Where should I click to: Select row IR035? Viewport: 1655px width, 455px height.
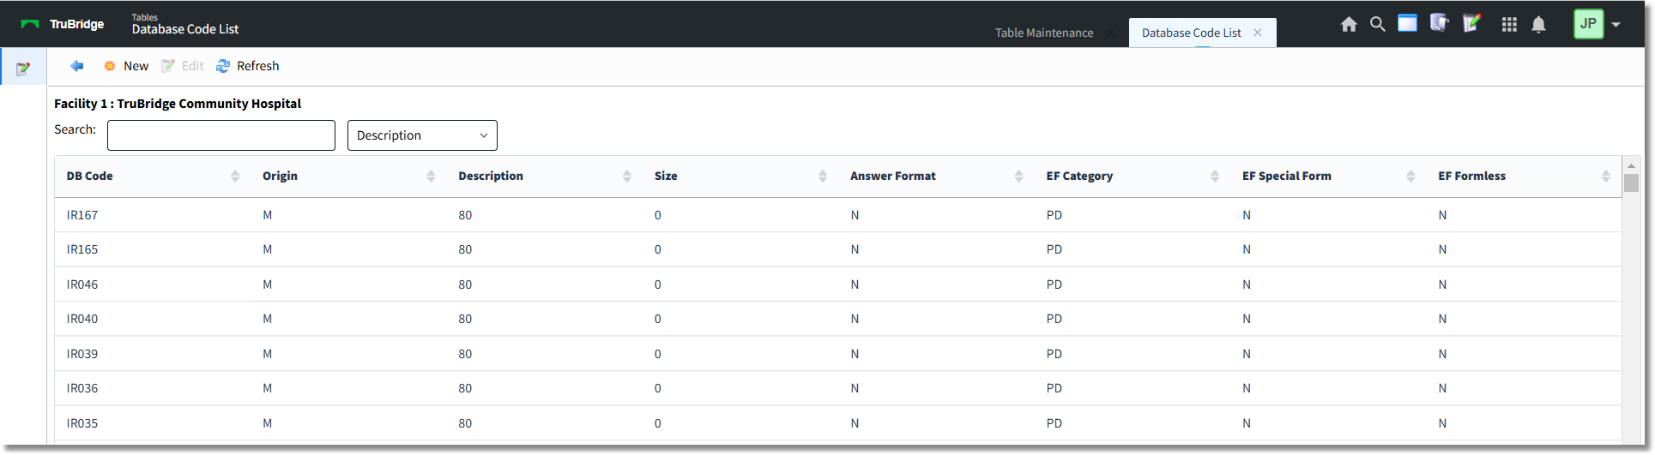(837, 423)
